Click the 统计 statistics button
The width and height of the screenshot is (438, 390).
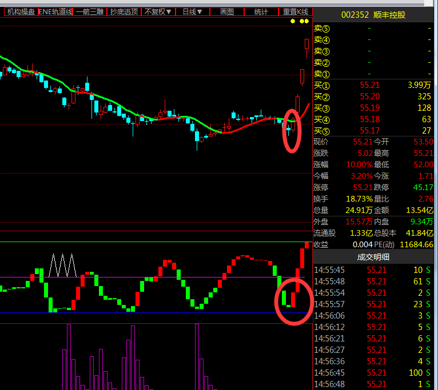(261, 12)
